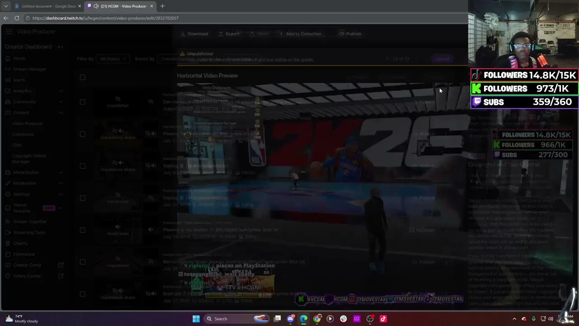Open the All Videos filter dropdown

[113, 59]
